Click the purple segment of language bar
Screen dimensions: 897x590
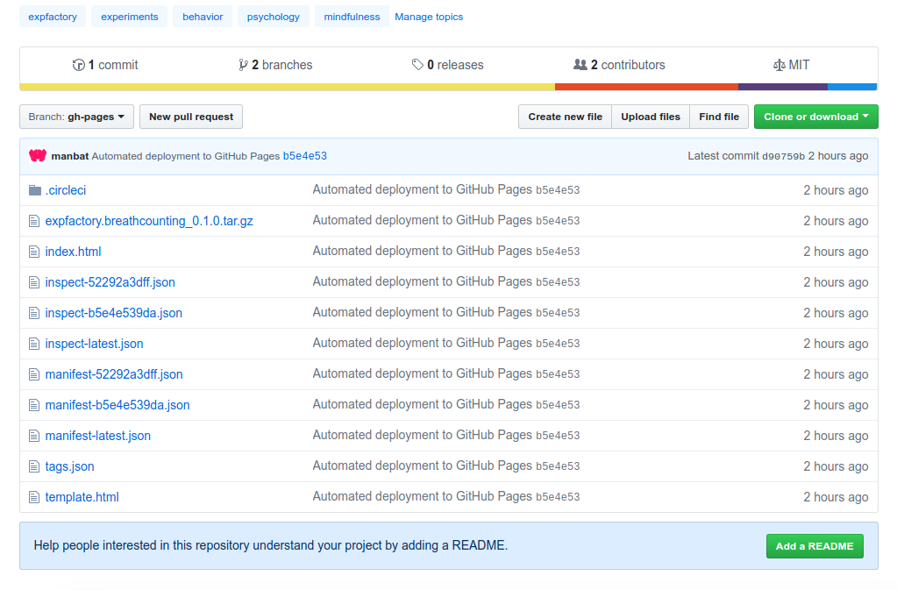[783, 87]
